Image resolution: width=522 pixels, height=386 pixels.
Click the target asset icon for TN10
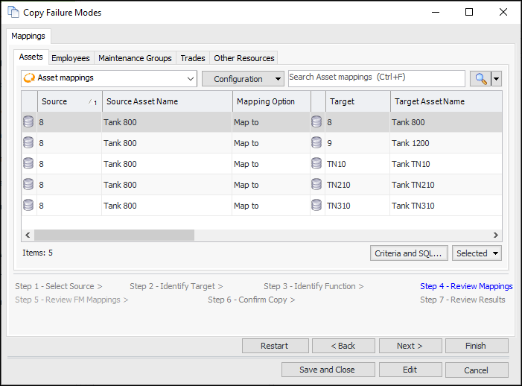pos(316,164)
